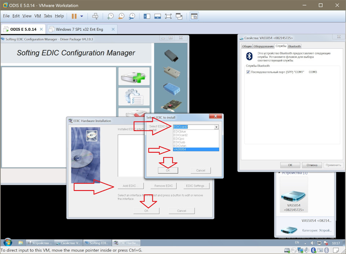Viewport: 346px width, 254px height.
Task: Select EDICwlan from the list
Action: tap(196, 146)
